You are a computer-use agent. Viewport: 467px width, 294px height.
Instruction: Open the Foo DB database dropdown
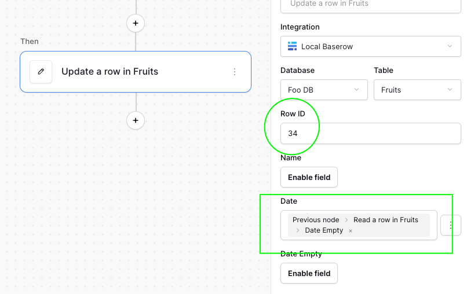click(324, 90)
